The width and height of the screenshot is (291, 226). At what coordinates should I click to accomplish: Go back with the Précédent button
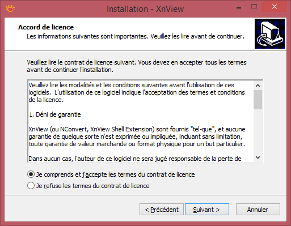[x=162, y=209]
